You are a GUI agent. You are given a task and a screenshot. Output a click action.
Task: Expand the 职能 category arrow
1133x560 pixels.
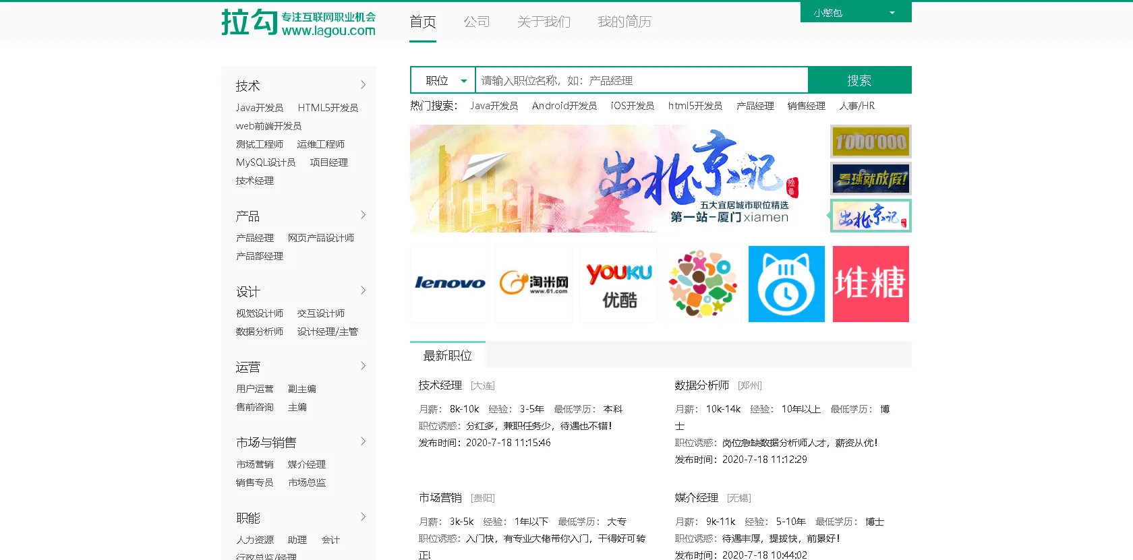(x=363, y=517)
